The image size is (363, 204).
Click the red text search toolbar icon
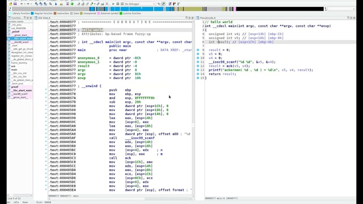click(67, 4)
